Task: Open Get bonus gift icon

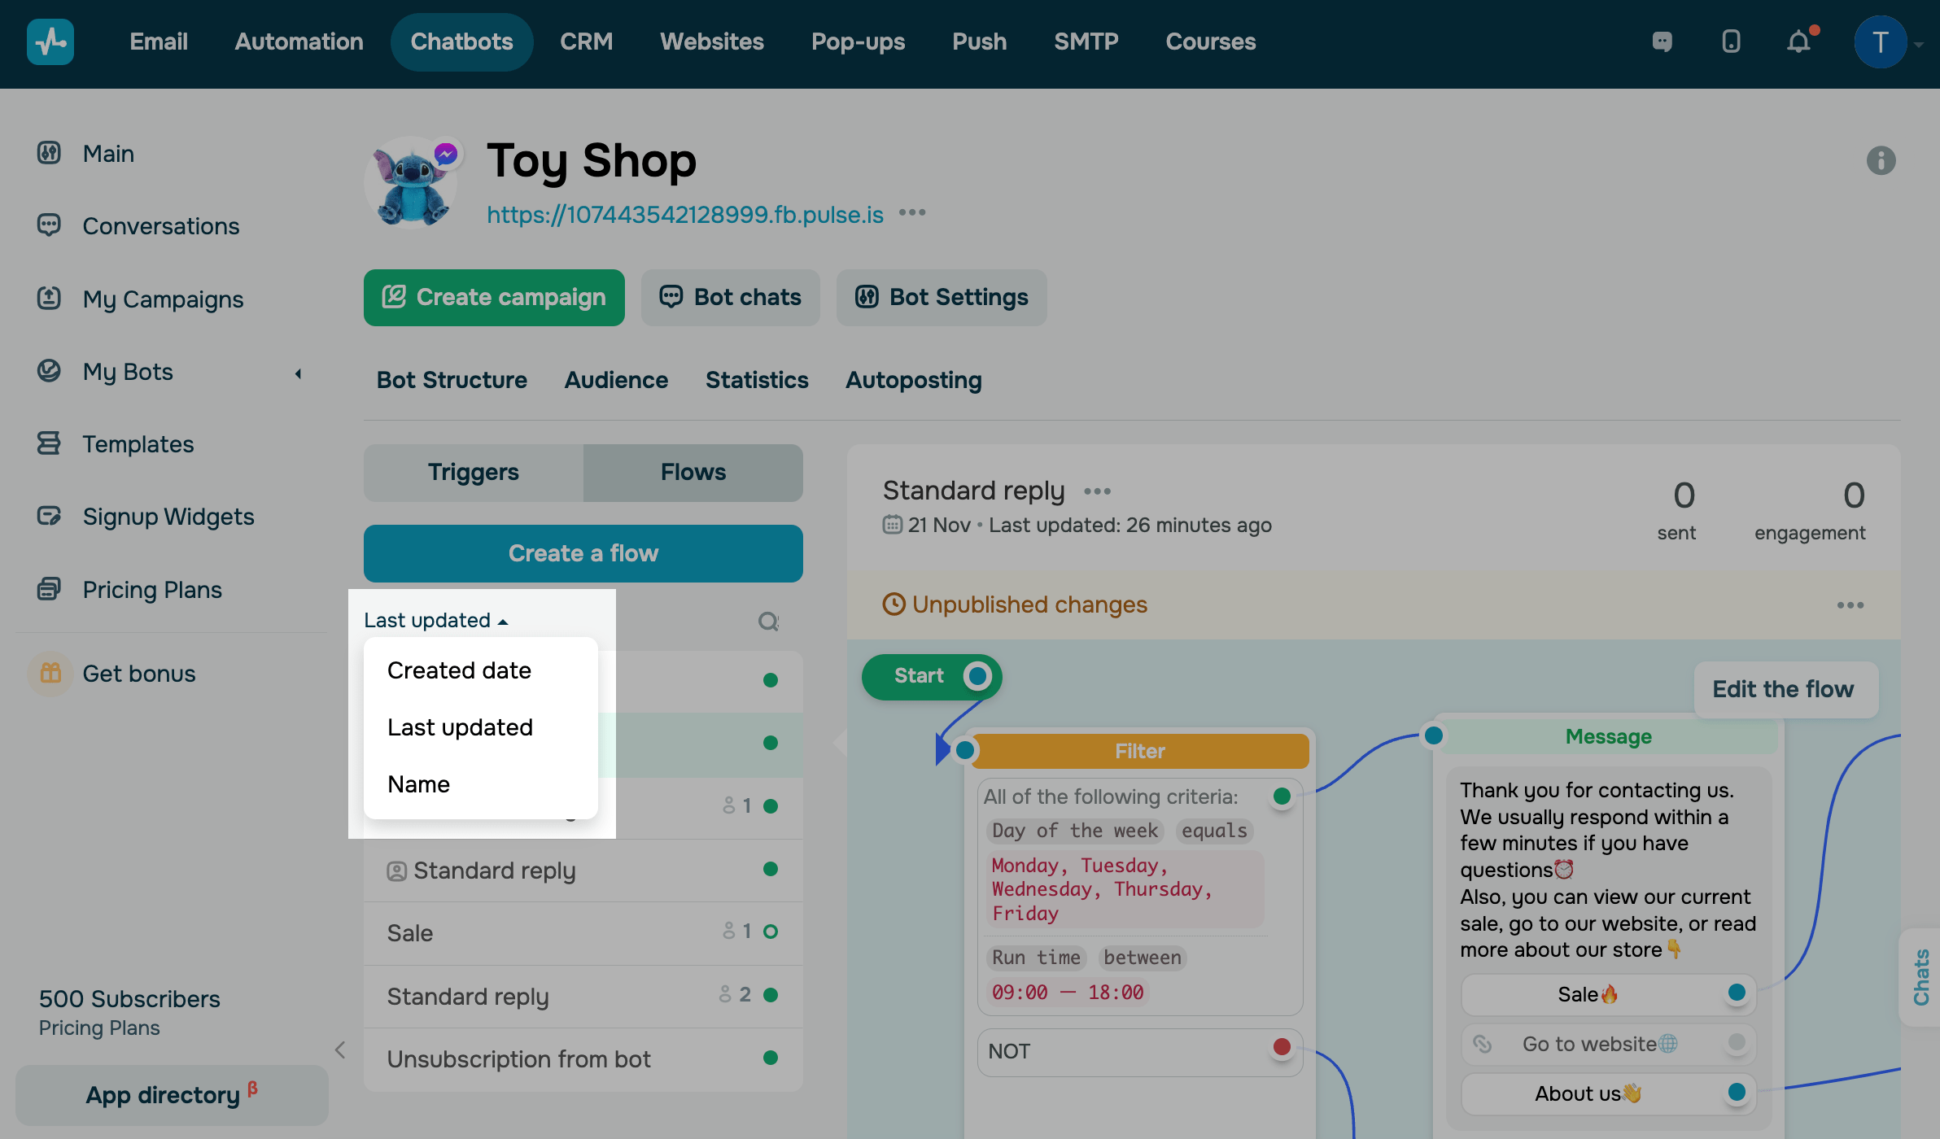Action: [x=50, y=674]
